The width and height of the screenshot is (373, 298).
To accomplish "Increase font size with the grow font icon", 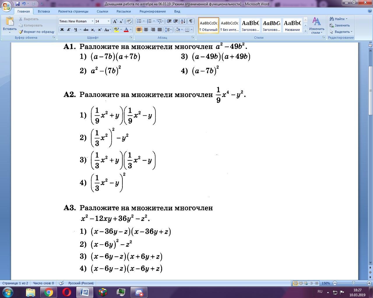I will point(115,21).
